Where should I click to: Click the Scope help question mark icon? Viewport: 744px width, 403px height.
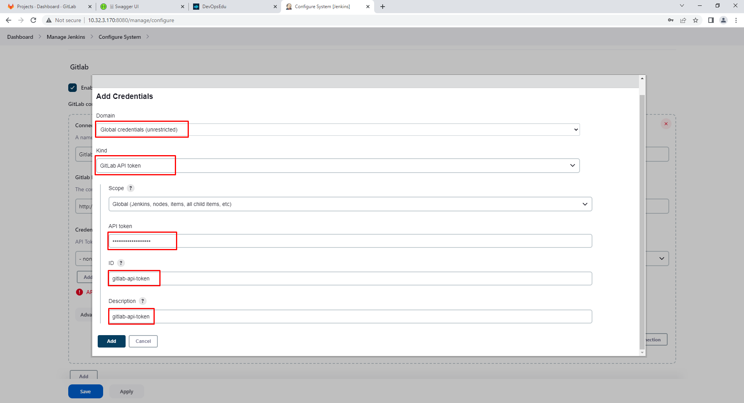click(131, 188)
